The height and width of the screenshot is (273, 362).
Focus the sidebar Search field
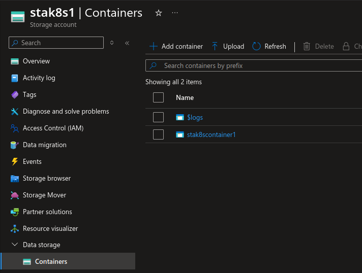coord(56,43)
